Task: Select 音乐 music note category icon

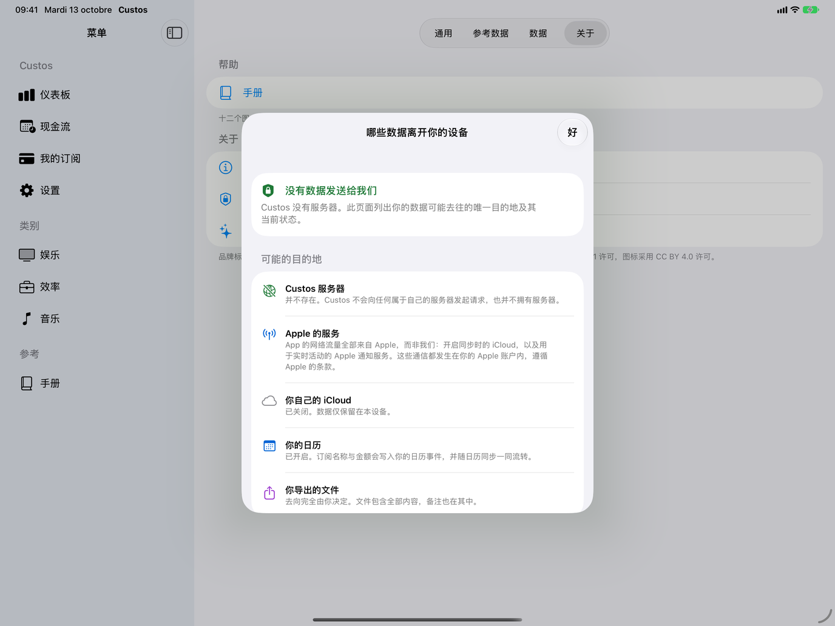Action: tap(27, 318)
